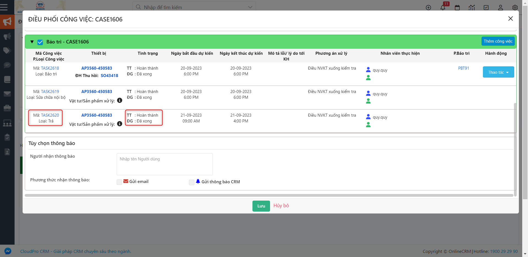
Task: Open AP3560-450583 device in TASK2618 row
Action: [97, 68]
